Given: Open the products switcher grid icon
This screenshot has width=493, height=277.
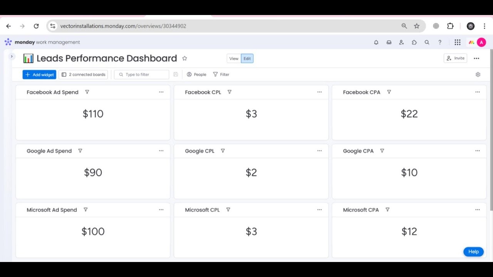Looking at the screenshot, I should click(457, 42).
